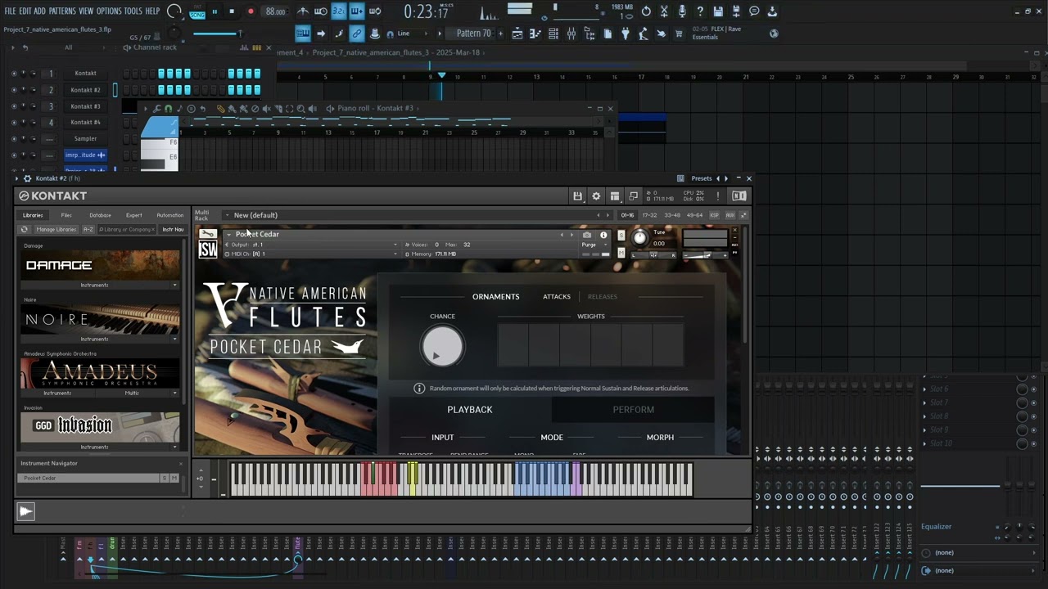Image resolution: width=1048 pixels, height=589 pixels.
Task: Click the tempo field showing 88.000
Action: pos(276,11)
